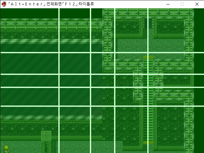Click the lower yellow-striped hazard plate
Image resolution: width=204 pixels, height=153 pixels.
tap(148, 142)
